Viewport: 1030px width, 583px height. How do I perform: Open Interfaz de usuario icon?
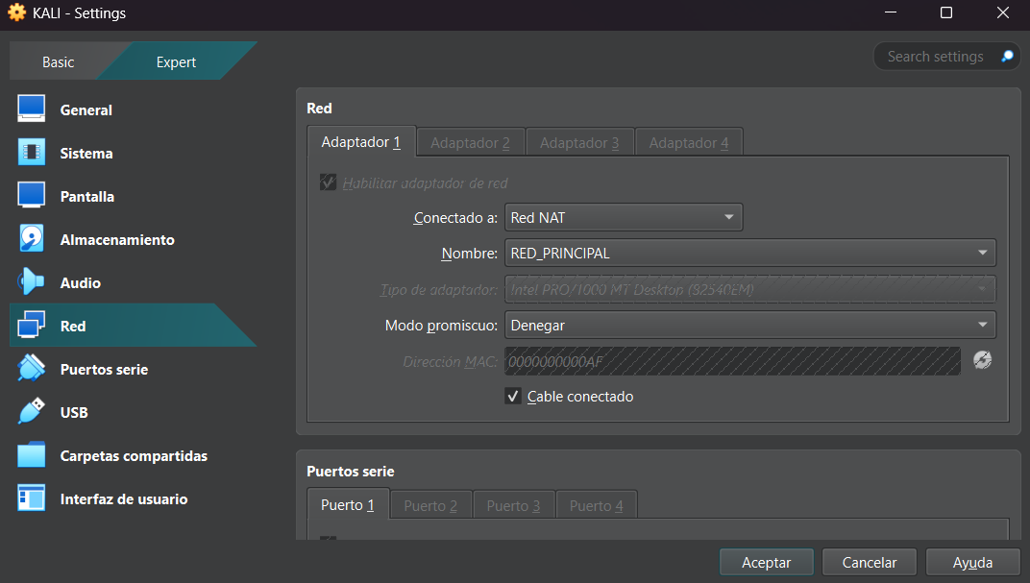[32, 498]
